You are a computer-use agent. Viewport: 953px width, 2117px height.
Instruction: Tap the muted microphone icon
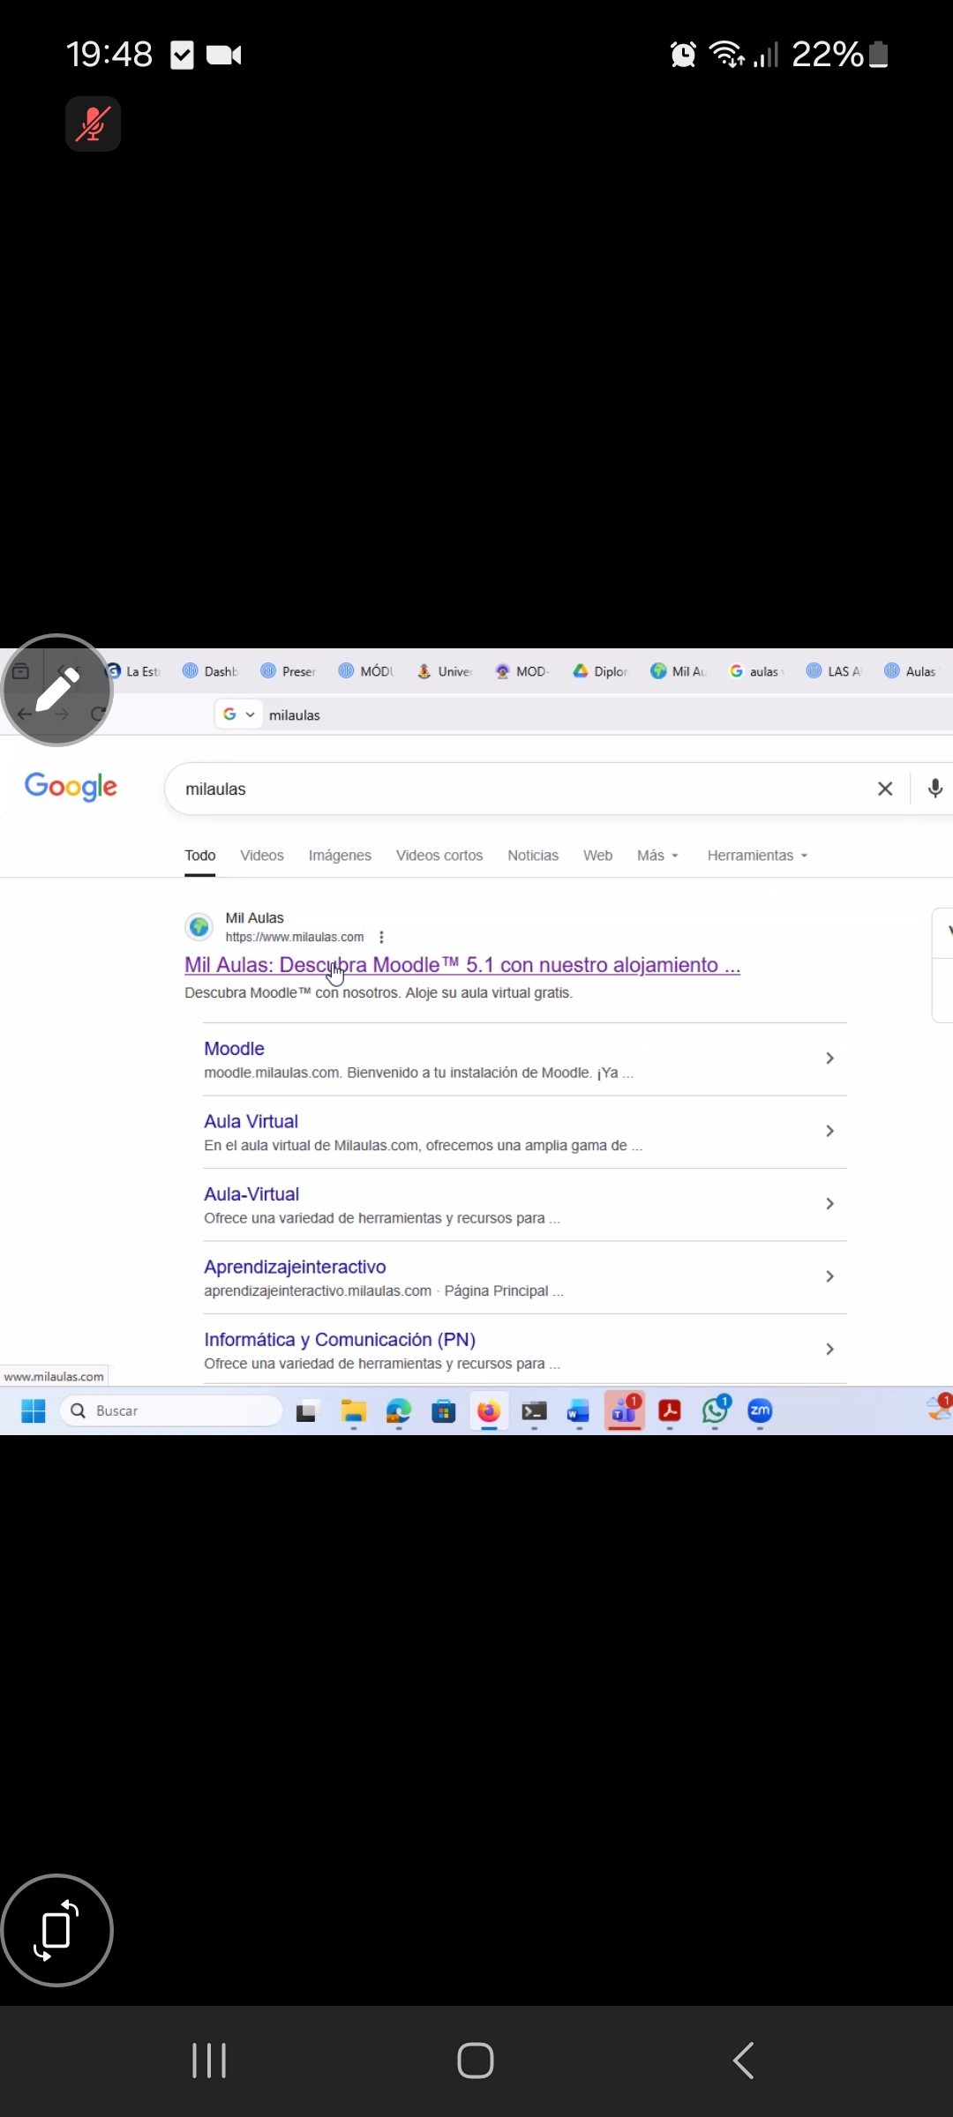[93, 123]
